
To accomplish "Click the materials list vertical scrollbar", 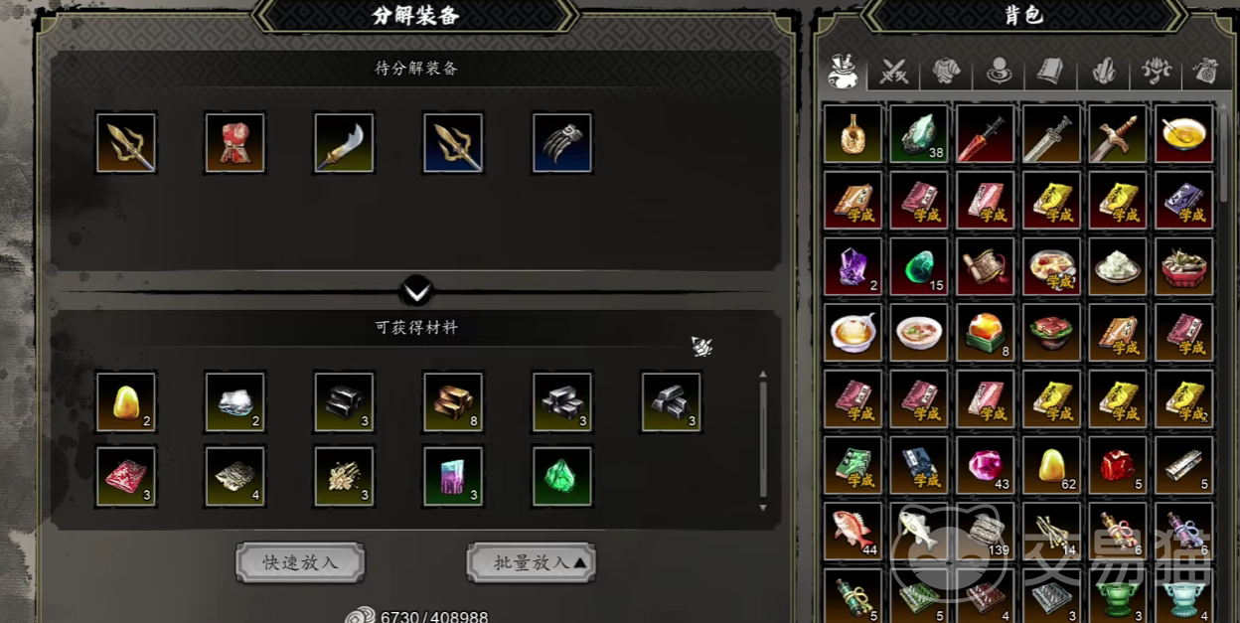I will pos(763,439).
